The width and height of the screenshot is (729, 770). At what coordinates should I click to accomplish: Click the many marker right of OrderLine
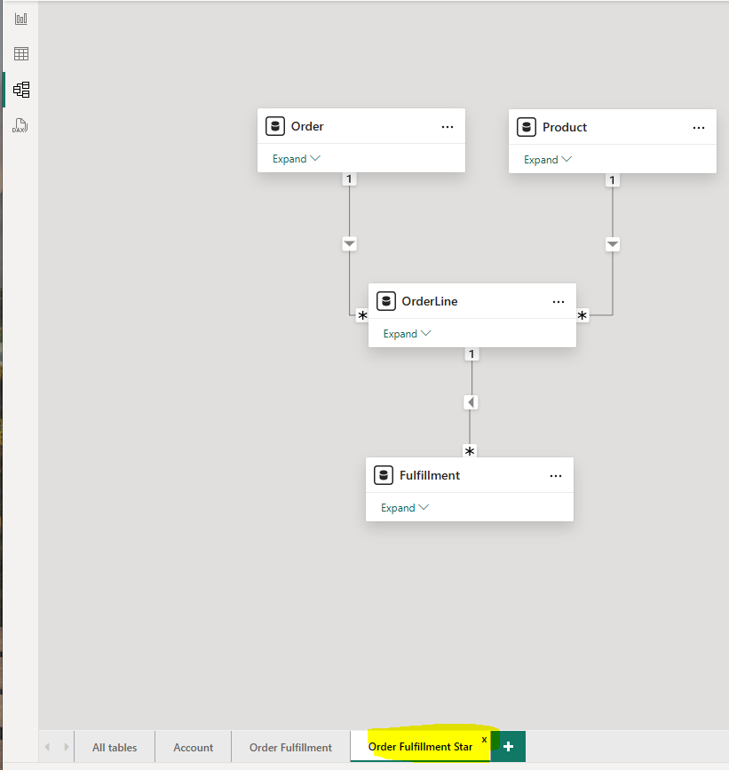pos(582,315)
